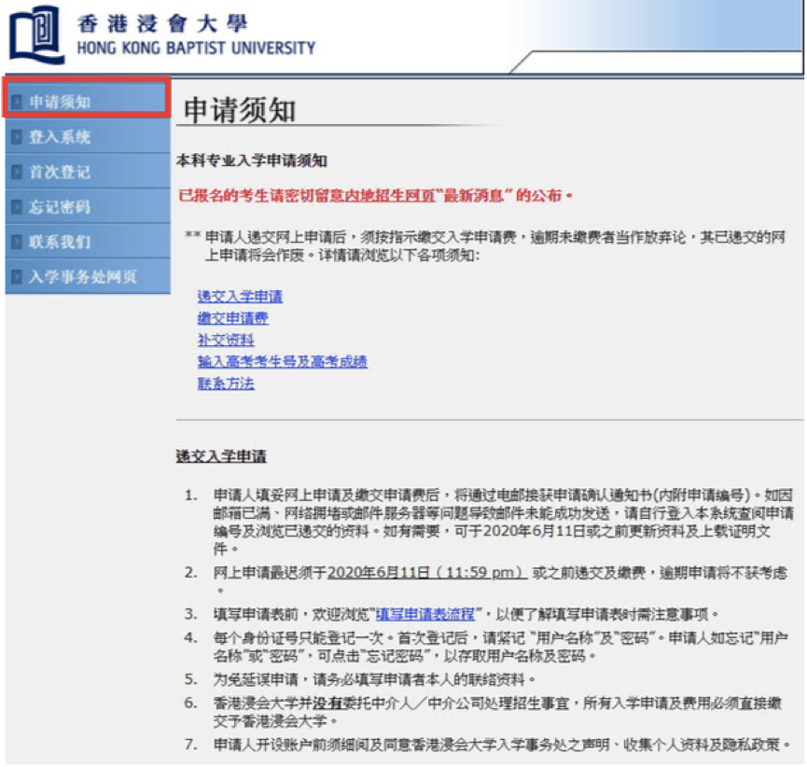Jump to the 递交入学申请 link

pyautogui.click(x=240, y=297)
